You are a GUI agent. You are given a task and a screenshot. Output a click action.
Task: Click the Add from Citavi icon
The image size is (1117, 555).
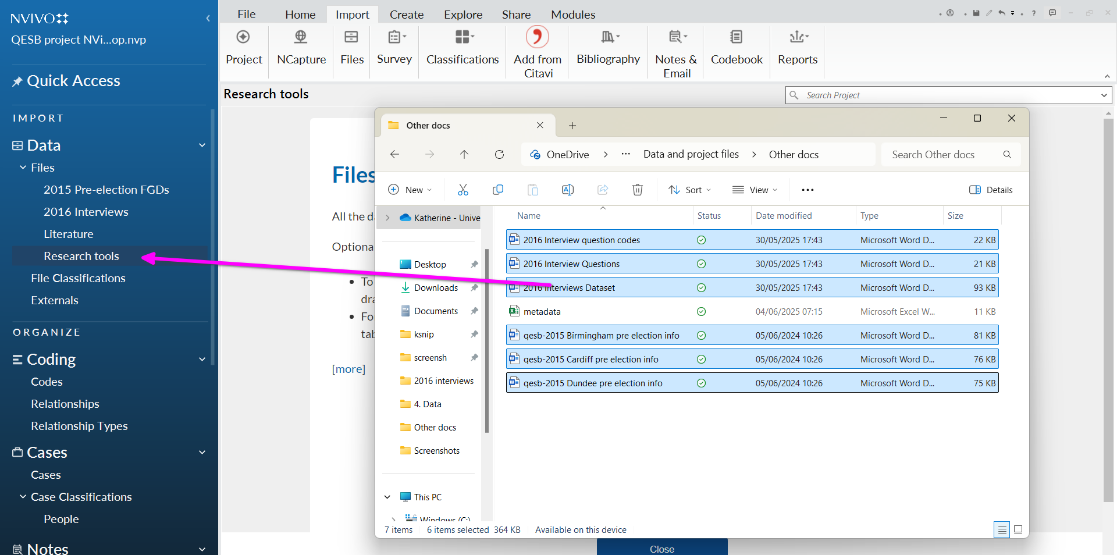point(537,37)
